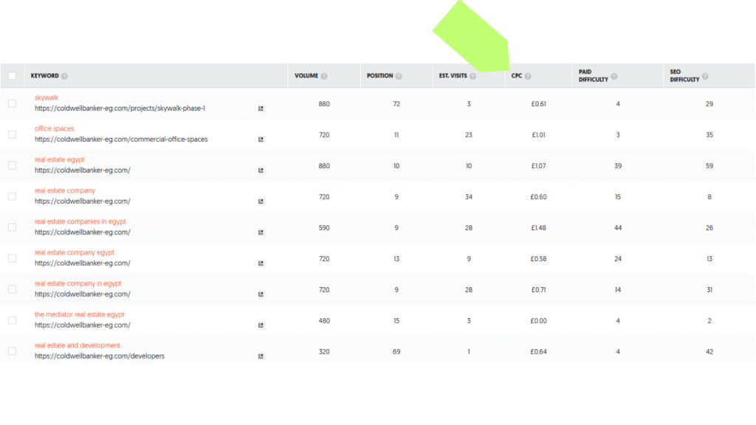Screen dimensions: 756x425
Task: Select CPC value £1.48
Action: [x=538, y=228]
